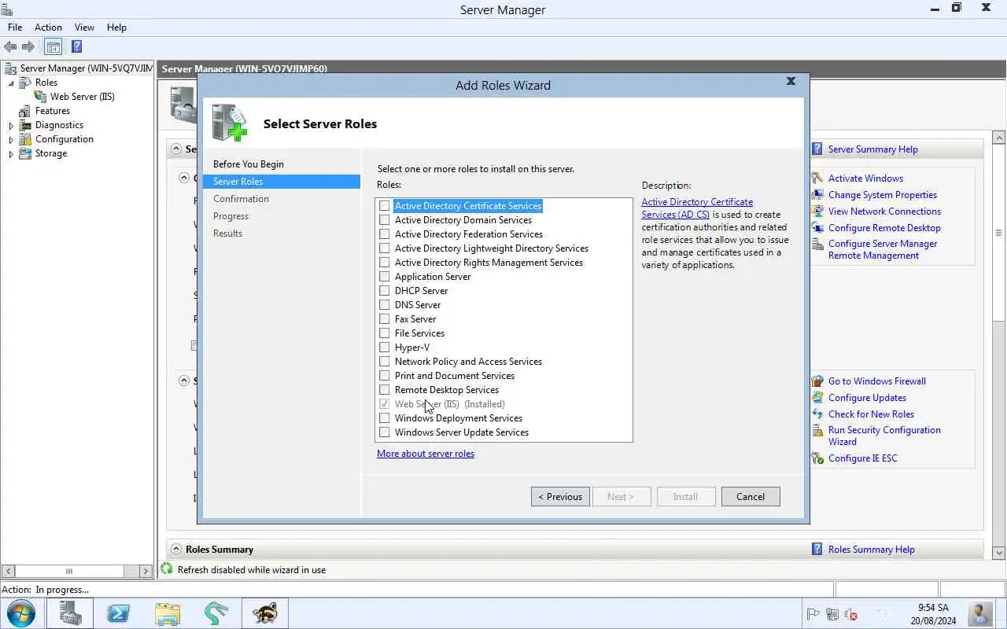
Task: Tick the DNS Server checkbox
Action: point(385,305)
